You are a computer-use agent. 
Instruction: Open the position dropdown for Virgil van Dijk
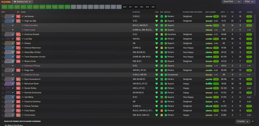pos(13,21)
